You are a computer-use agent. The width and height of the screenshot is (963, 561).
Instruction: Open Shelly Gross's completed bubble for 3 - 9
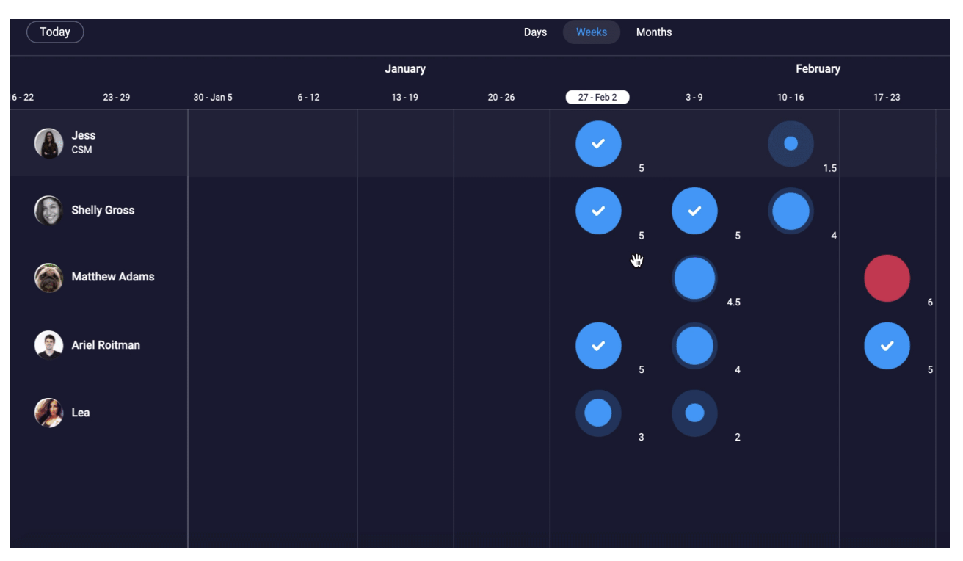[x=694, y=211]
